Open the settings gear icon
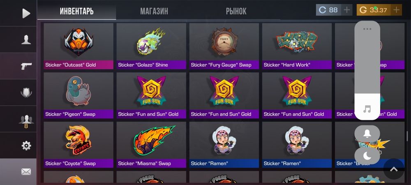The height and width of the screenshot is (185, 411). (26, 146)
